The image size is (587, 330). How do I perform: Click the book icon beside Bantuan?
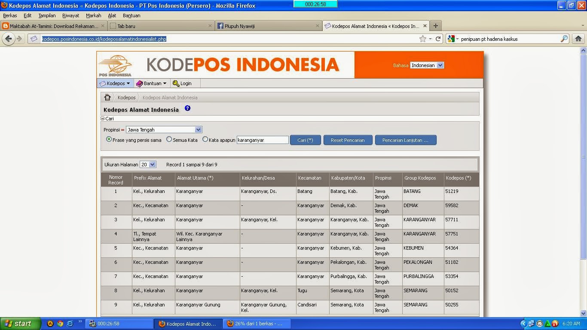click(139, 83)
